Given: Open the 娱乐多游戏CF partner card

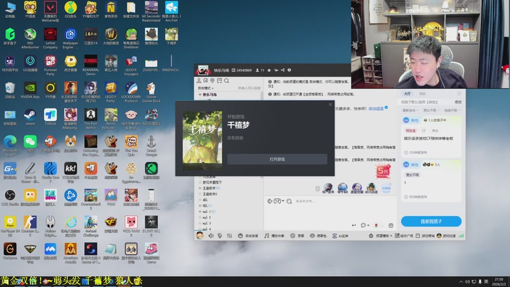Looking at the screenshot, I should pos(431,136).
